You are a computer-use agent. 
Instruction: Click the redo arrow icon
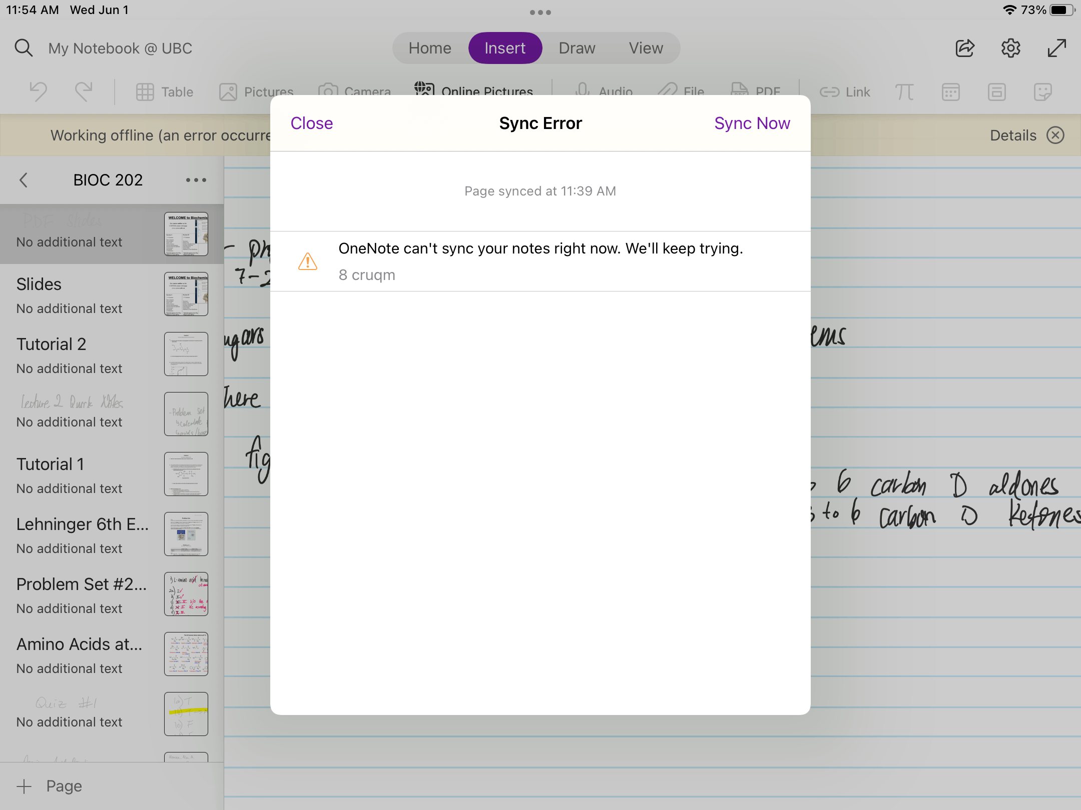pos(84,92)
